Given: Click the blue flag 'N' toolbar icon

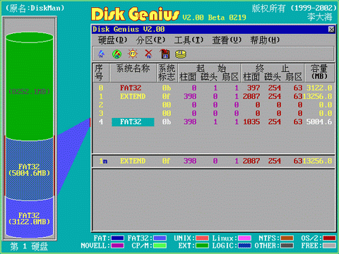Looking at the screenshot, I should click(101, 54).
